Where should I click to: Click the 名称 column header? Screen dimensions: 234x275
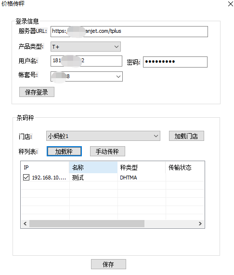click(93, 167)
